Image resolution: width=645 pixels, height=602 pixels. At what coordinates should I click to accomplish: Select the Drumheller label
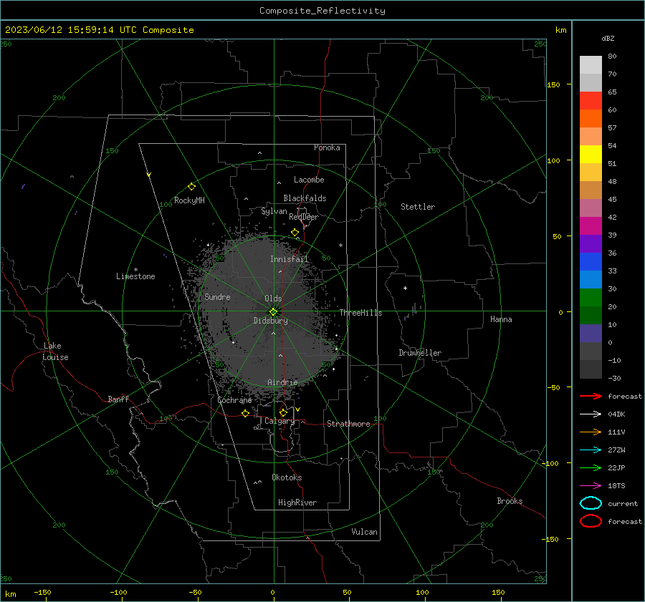pyautogui.click(x=420, y=353)
